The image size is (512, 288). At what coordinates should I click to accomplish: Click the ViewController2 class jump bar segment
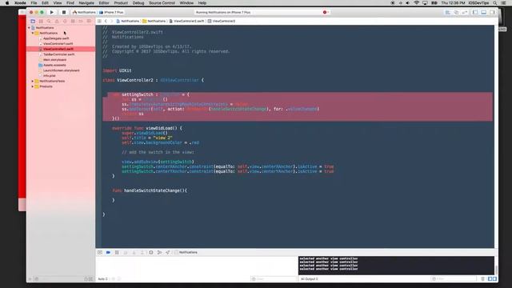pyautogui.click(x=222, y=22)
